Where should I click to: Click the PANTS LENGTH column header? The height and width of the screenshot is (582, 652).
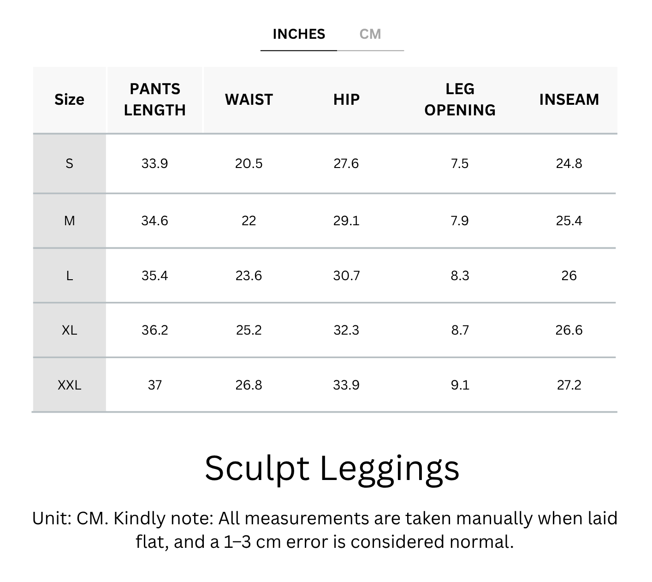point(155,100)
